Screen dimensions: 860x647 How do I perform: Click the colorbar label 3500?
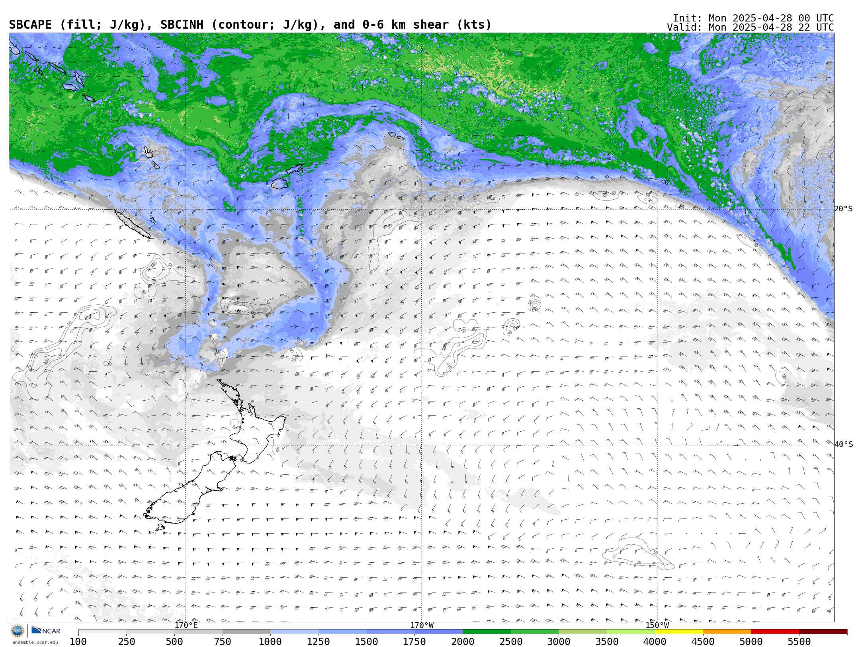tap(607, 641)
